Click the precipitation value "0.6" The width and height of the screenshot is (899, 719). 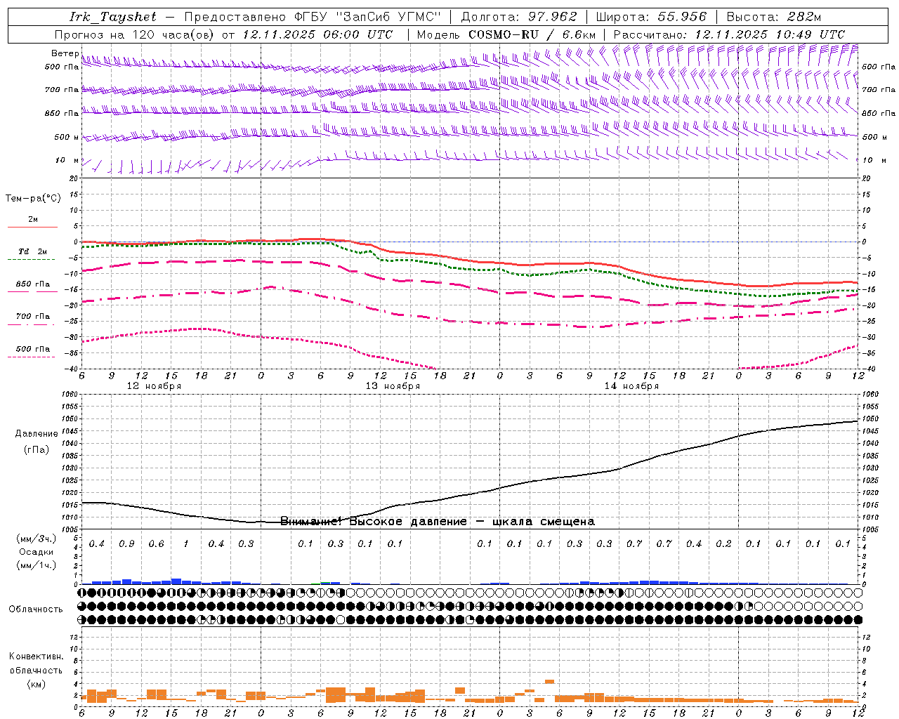156,543
